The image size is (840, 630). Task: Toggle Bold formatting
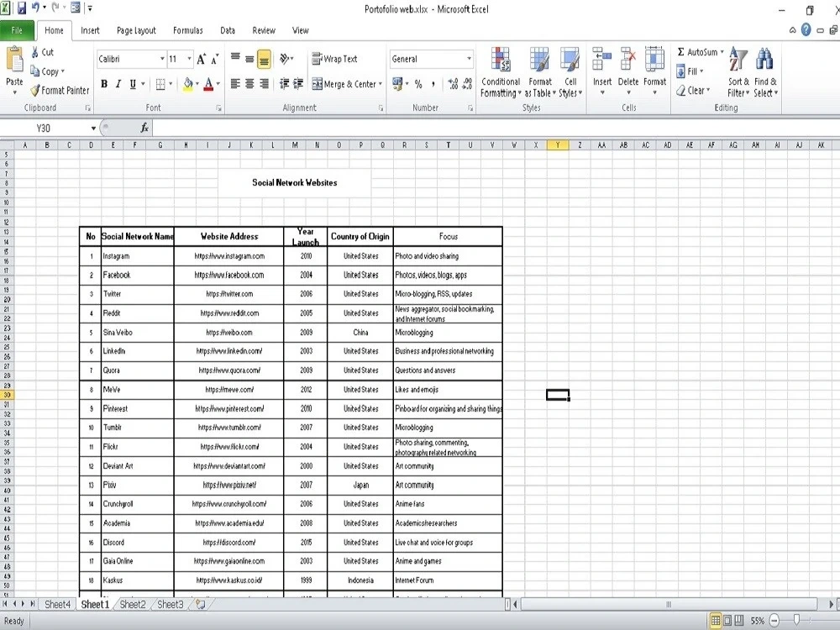pos(104,84)
